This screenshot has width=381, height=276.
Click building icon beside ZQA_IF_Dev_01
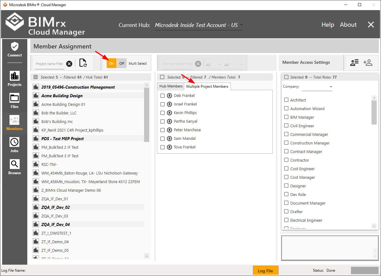(36, 199)
